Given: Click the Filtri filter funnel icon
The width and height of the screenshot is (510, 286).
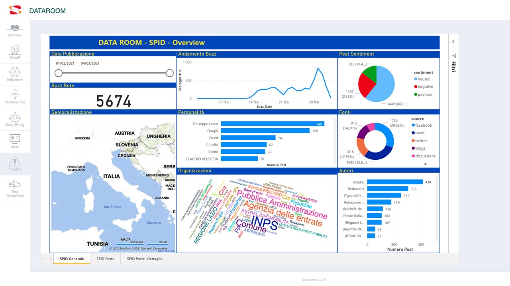Looking at the screenshot, I should pos(453,56).
